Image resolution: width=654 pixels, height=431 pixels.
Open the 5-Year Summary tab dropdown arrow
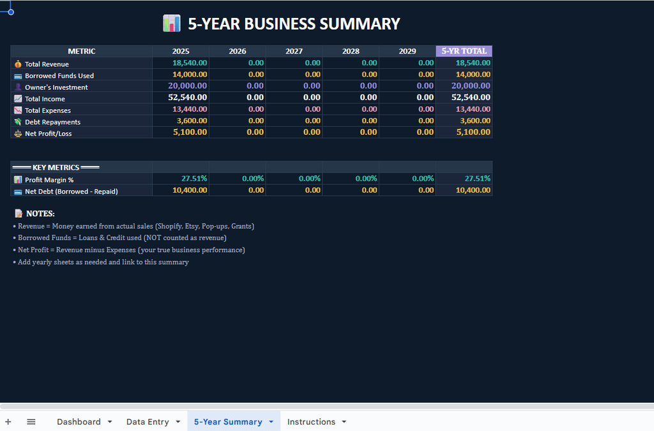[271, 422]
